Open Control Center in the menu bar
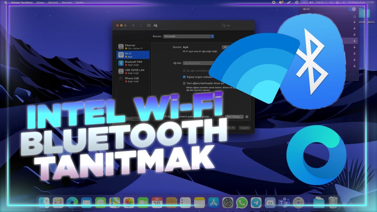Viewport: 377px width, 212px height. click(x=338, y=2)
